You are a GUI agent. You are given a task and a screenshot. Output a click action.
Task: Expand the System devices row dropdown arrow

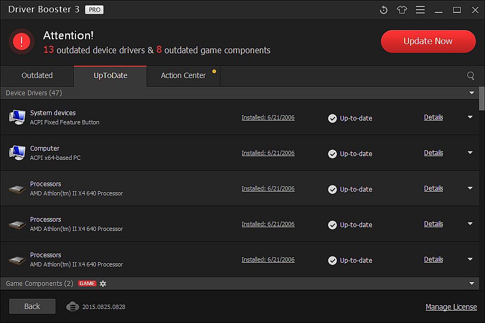click(x=470, y=117)
